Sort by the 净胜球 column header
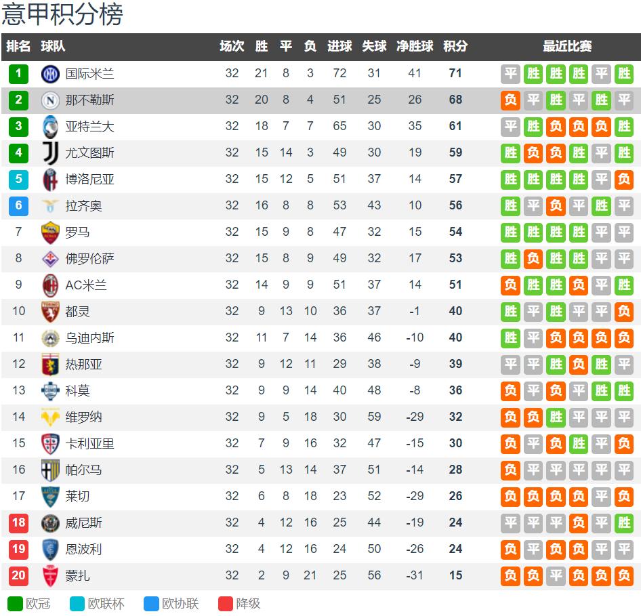This screenshot has height=616, width=641. [x=415, y=47]
